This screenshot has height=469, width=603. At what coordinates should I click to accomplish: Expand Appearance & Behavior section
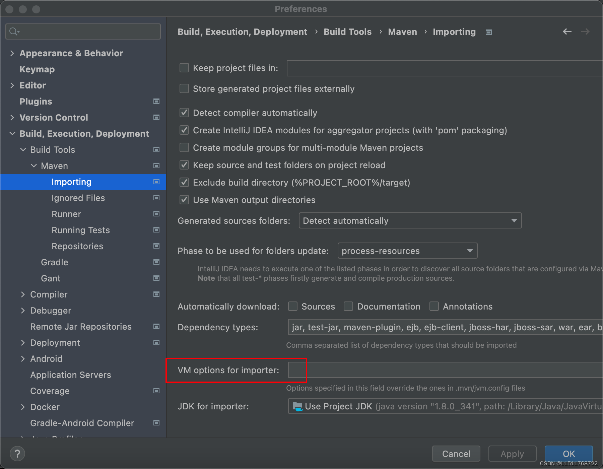[12, 53]
